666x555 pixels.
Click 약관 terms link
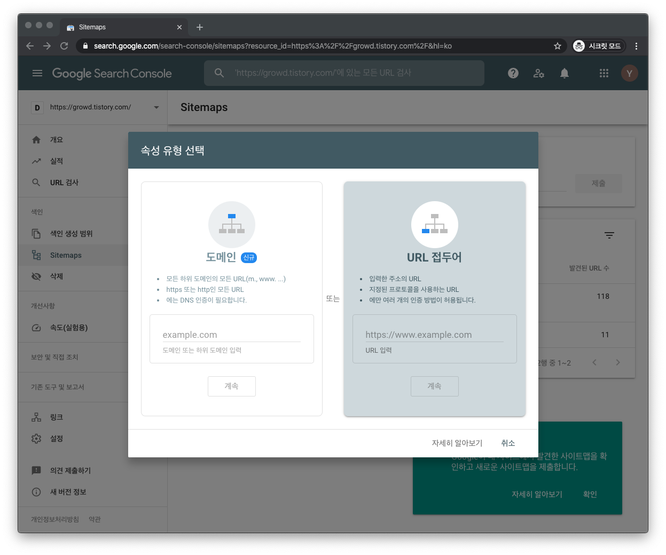click(x=95, y=519)
